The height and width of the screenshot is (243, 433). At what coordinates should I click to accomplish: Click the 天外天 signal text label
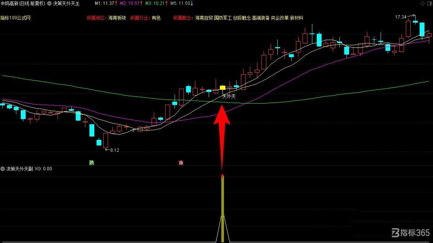coord(229,96)
